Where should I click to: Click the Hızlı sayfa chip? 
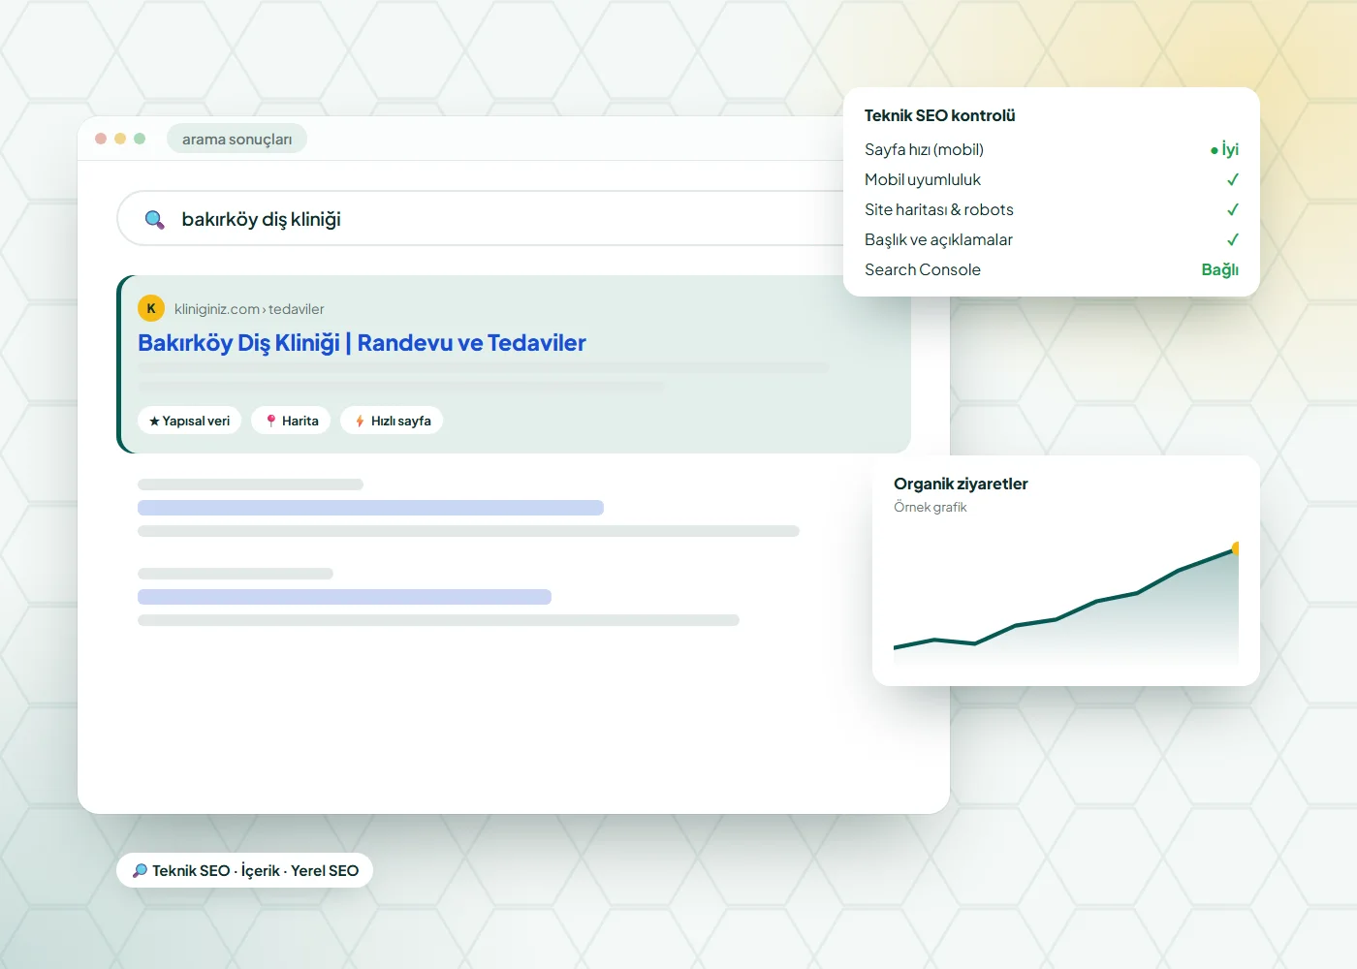pos(392,421)
